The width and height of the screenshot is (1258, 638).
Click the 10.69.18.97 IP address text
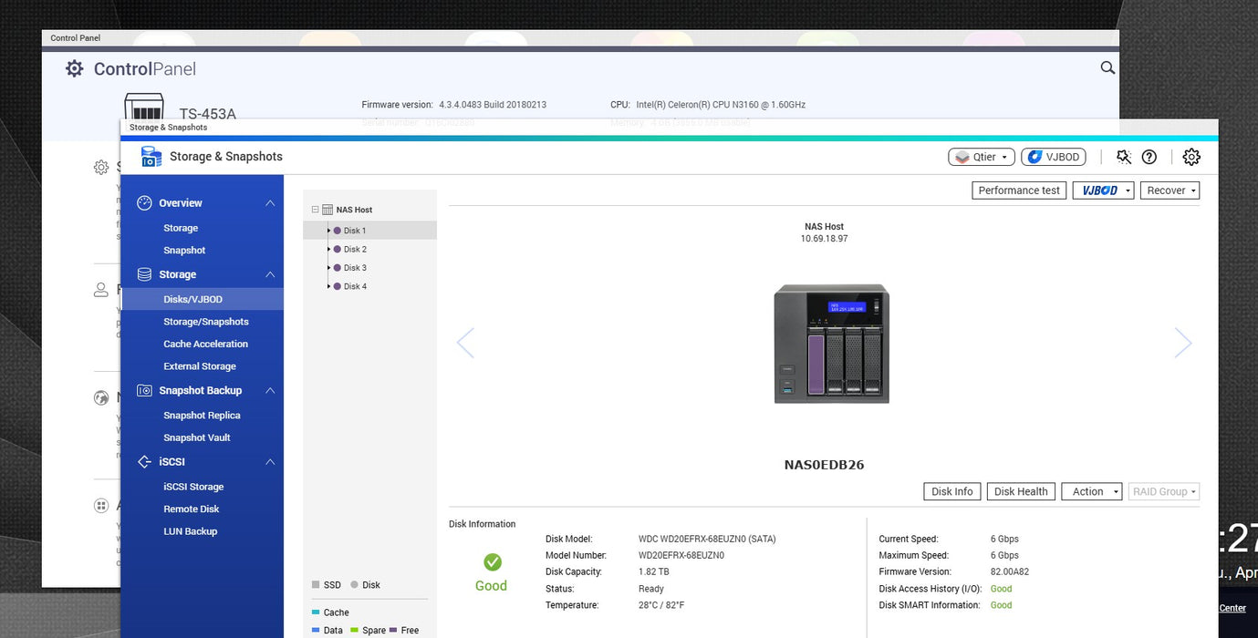(824, 239)
